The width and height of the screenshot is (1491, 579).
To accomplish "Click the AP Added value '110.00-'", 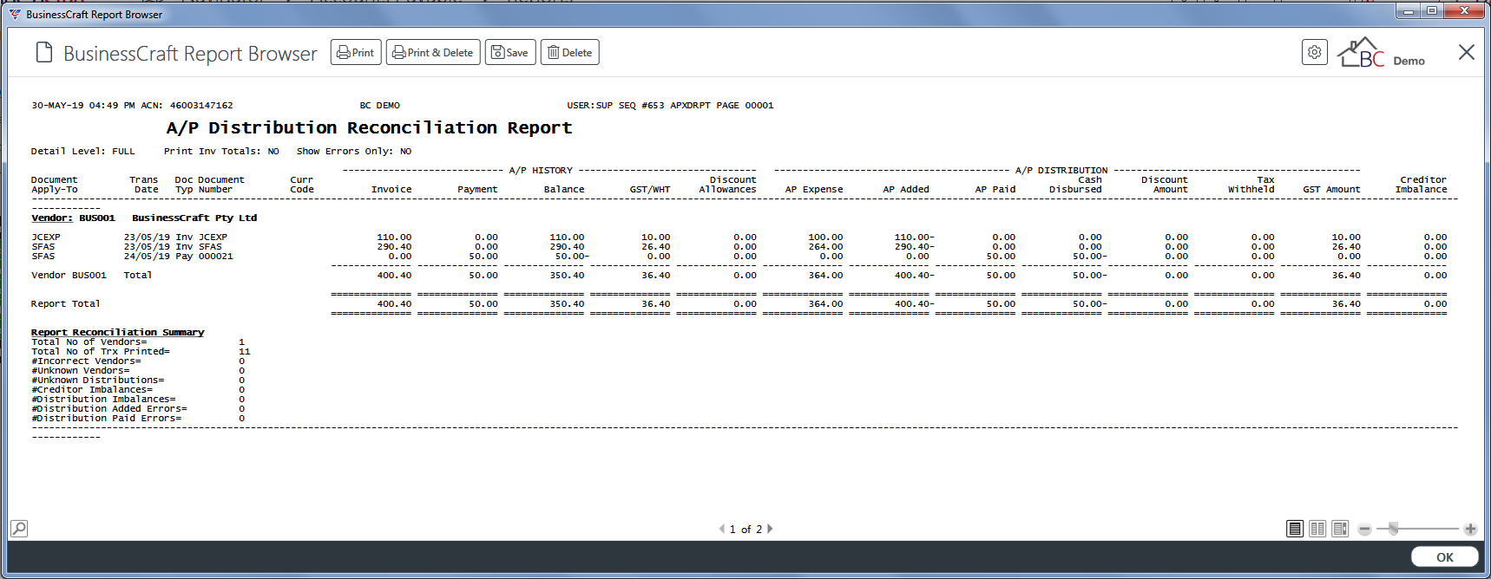I will (915, 237).
